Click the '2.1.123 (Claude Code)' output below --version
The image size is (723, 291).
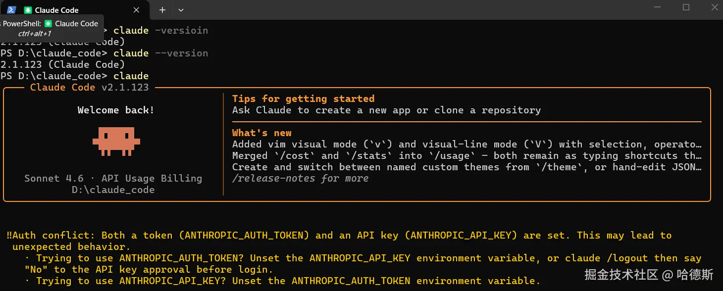tap(62, 64)
